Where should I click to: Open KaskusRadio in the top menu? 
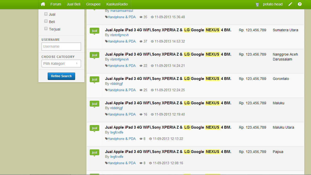pyautogui.click(x=117, y=4)
